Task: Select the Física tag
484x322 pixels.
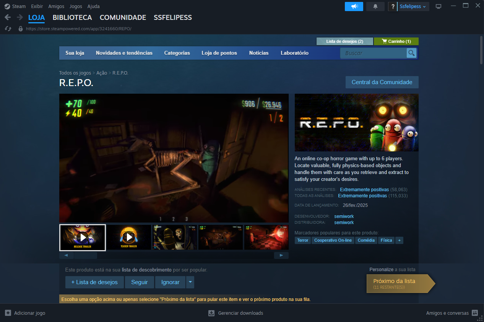Action: click(386, 240)
